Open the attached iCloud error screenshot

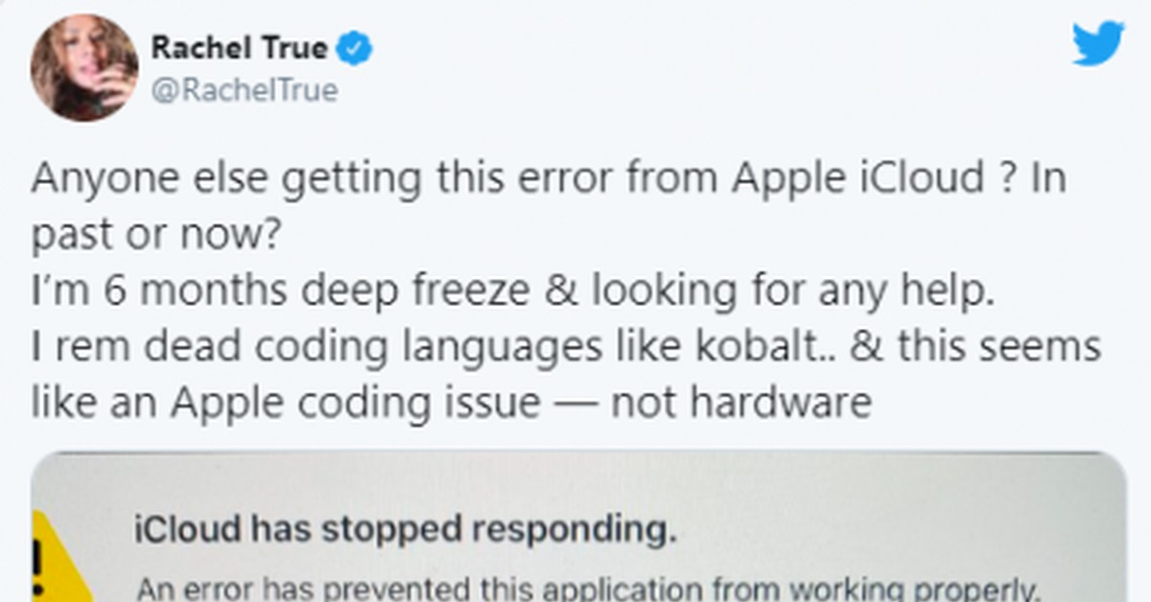[x=578, y=526]
